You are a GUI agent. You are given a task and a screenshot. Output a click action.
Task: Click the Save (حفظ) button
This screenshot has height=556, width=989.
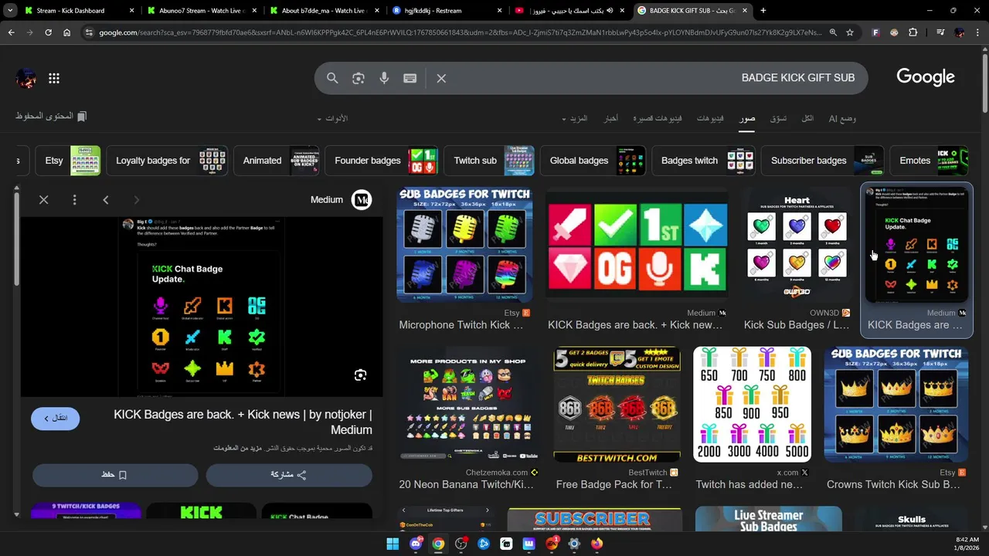pos(115,475)
